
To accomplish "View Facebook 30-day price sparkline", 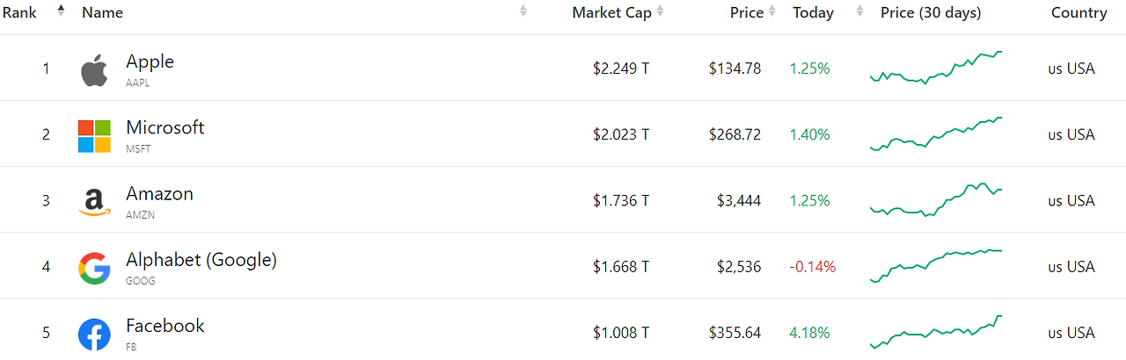I will tap(936, 332).
